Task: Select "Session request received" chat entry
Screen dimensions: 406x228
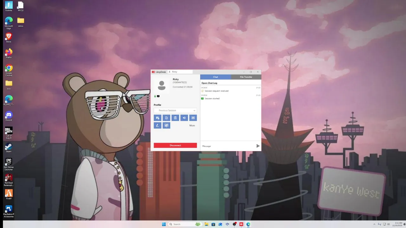Action: click(217, 91)
